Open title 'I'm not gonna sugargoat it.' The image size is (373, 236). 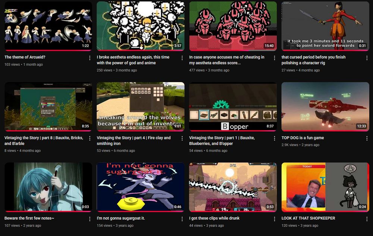tap(121, 218)
